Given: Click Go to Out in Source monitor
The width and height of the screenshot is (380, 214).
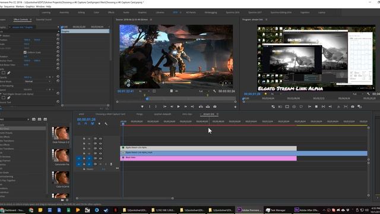Looking at the screenshot, I should 192,106.
